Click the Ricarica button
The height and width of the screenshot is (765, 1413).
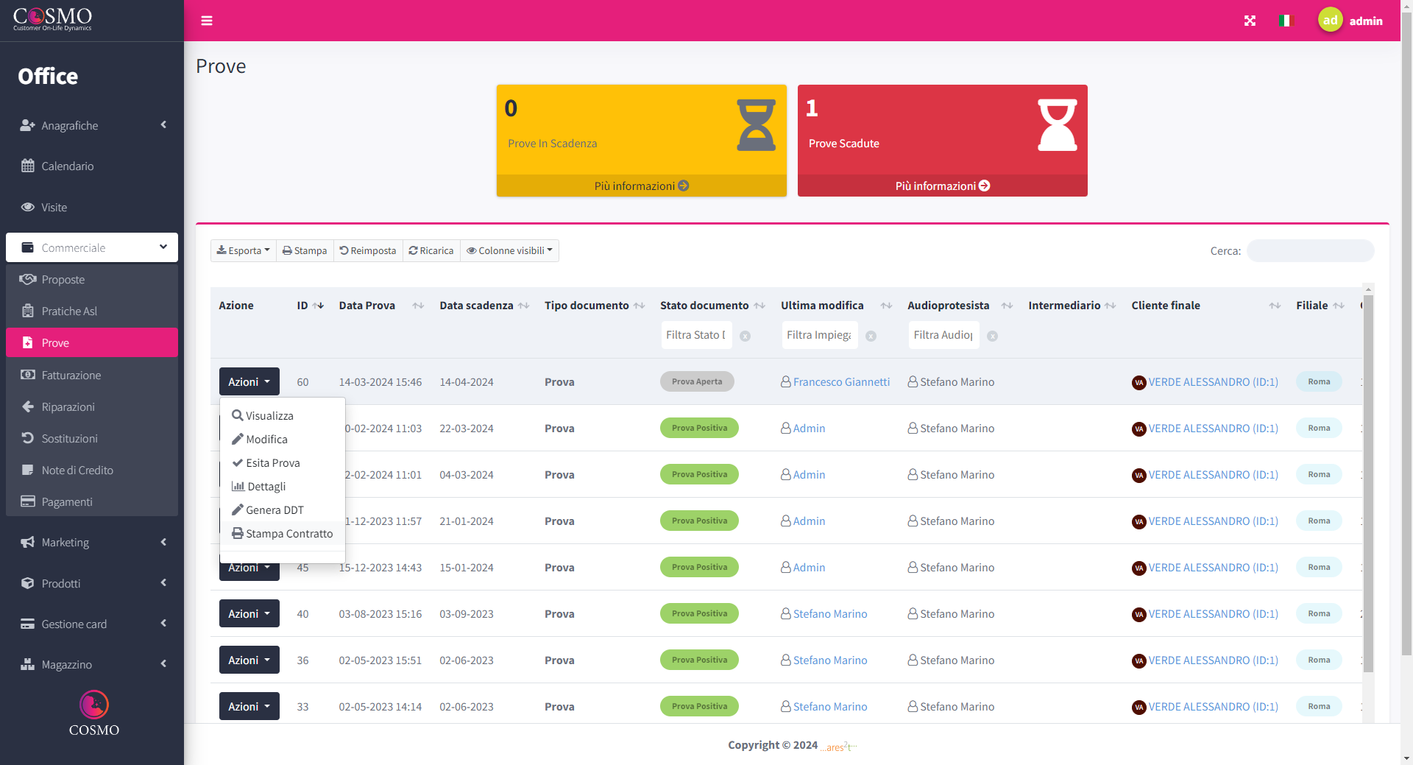[431, 251]
